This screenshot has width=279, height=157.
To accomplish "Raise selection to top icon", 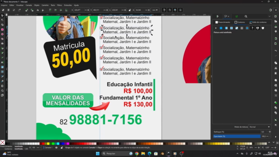I will pyautogui.click(x=50, y=10).
